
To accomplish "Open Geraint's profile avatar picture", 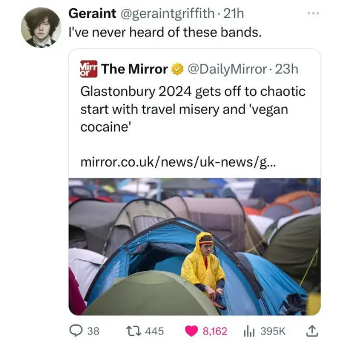I will (41, 27).
